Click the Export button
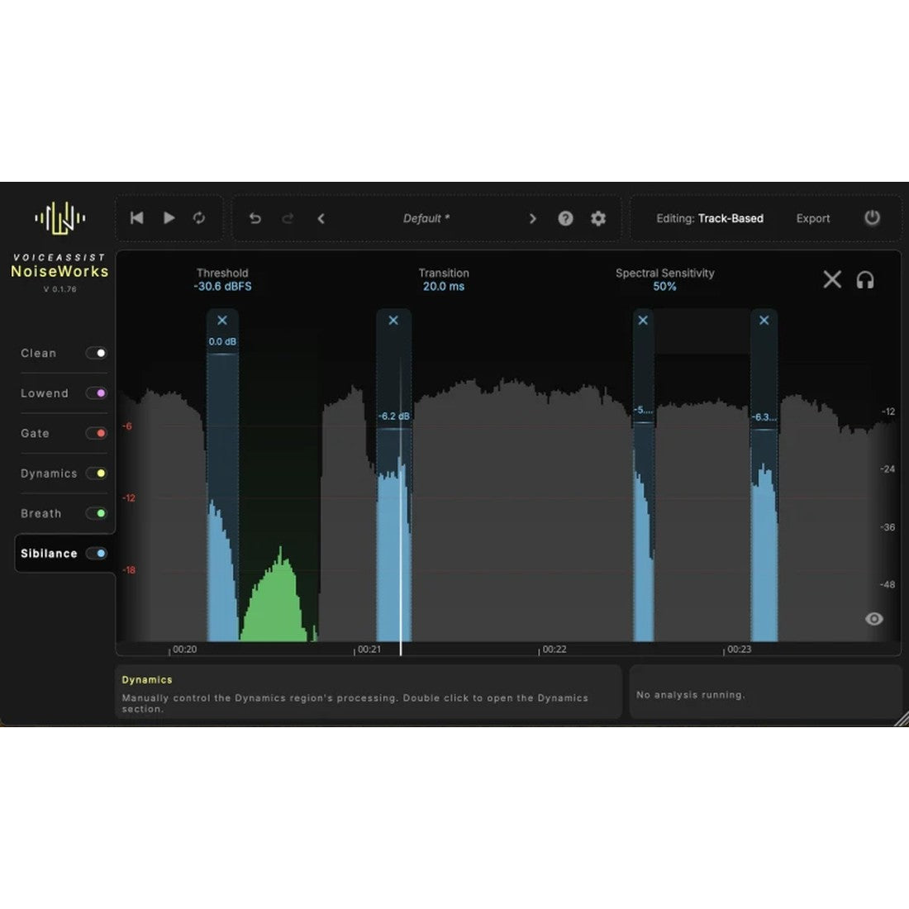The width and height of the screenshot is (909, 909). 813,218
